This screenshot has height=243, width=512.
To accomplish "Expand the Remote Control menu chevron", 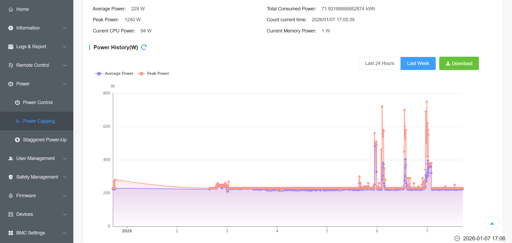I will [65, 65].
